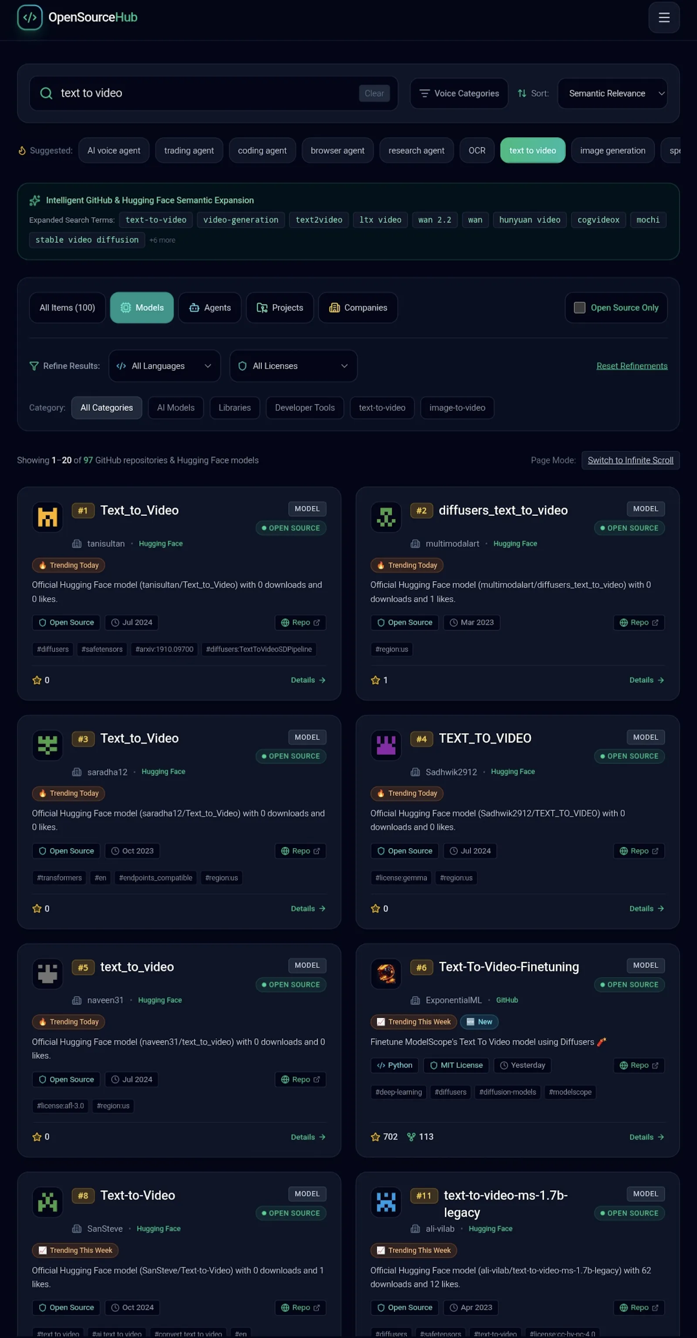697x1338 pixels.
Task: Click the star icon on saradha12 card
Action: click(37, 908)
